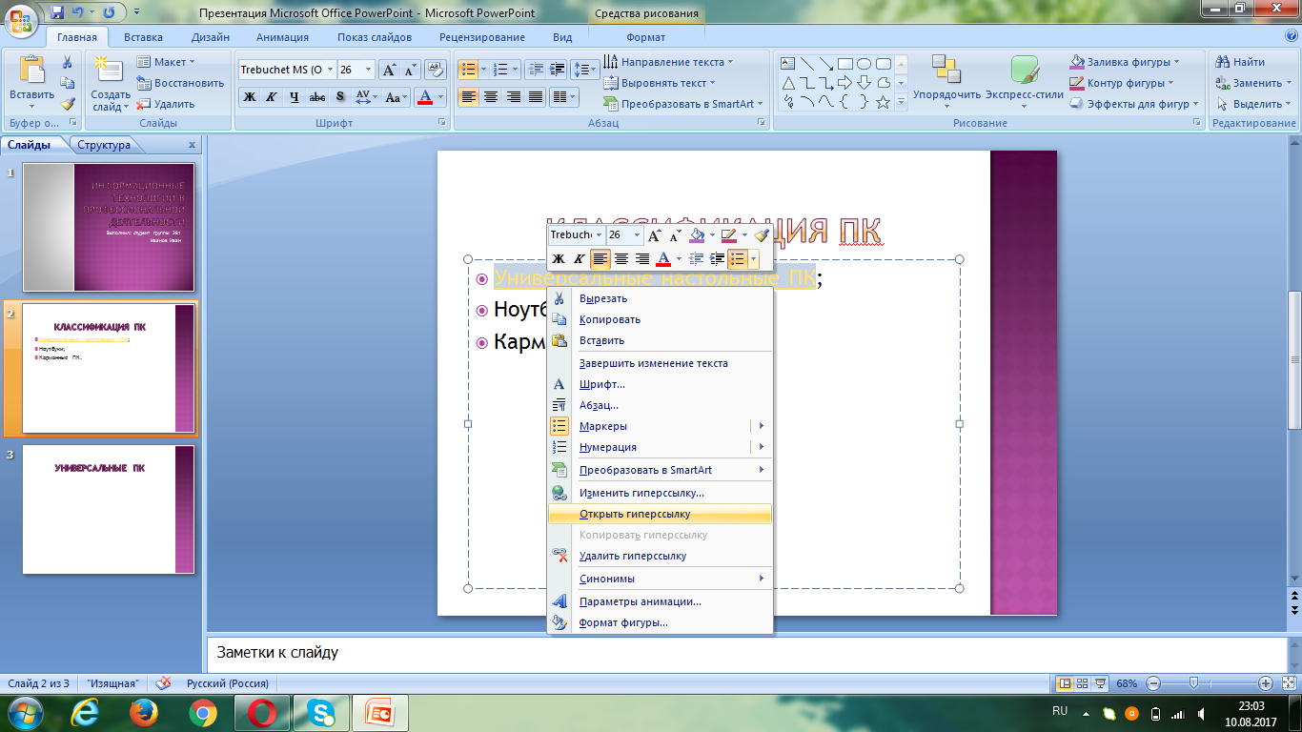Click the Cut scissors icon in the ribbon clipboard group

click(68, 62)
